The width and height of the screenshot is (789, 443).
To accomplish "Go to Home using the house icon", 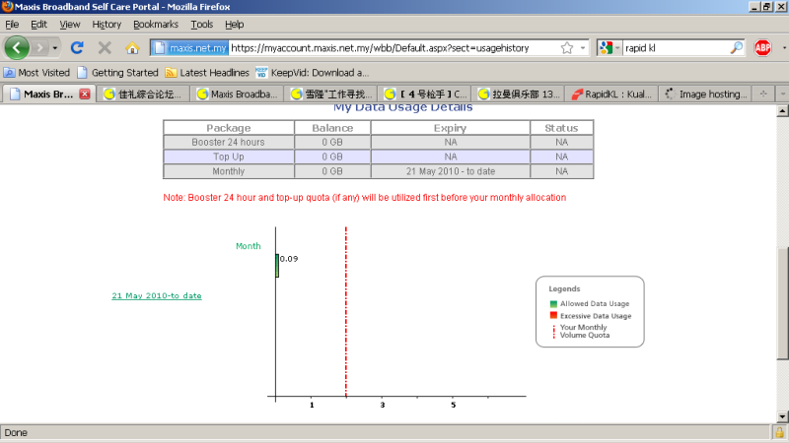I will 132,47.
